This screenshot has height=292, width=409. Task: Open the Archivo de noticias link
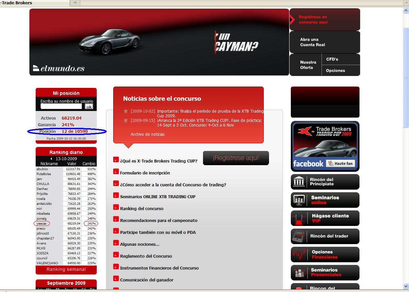tap(148, 134)
